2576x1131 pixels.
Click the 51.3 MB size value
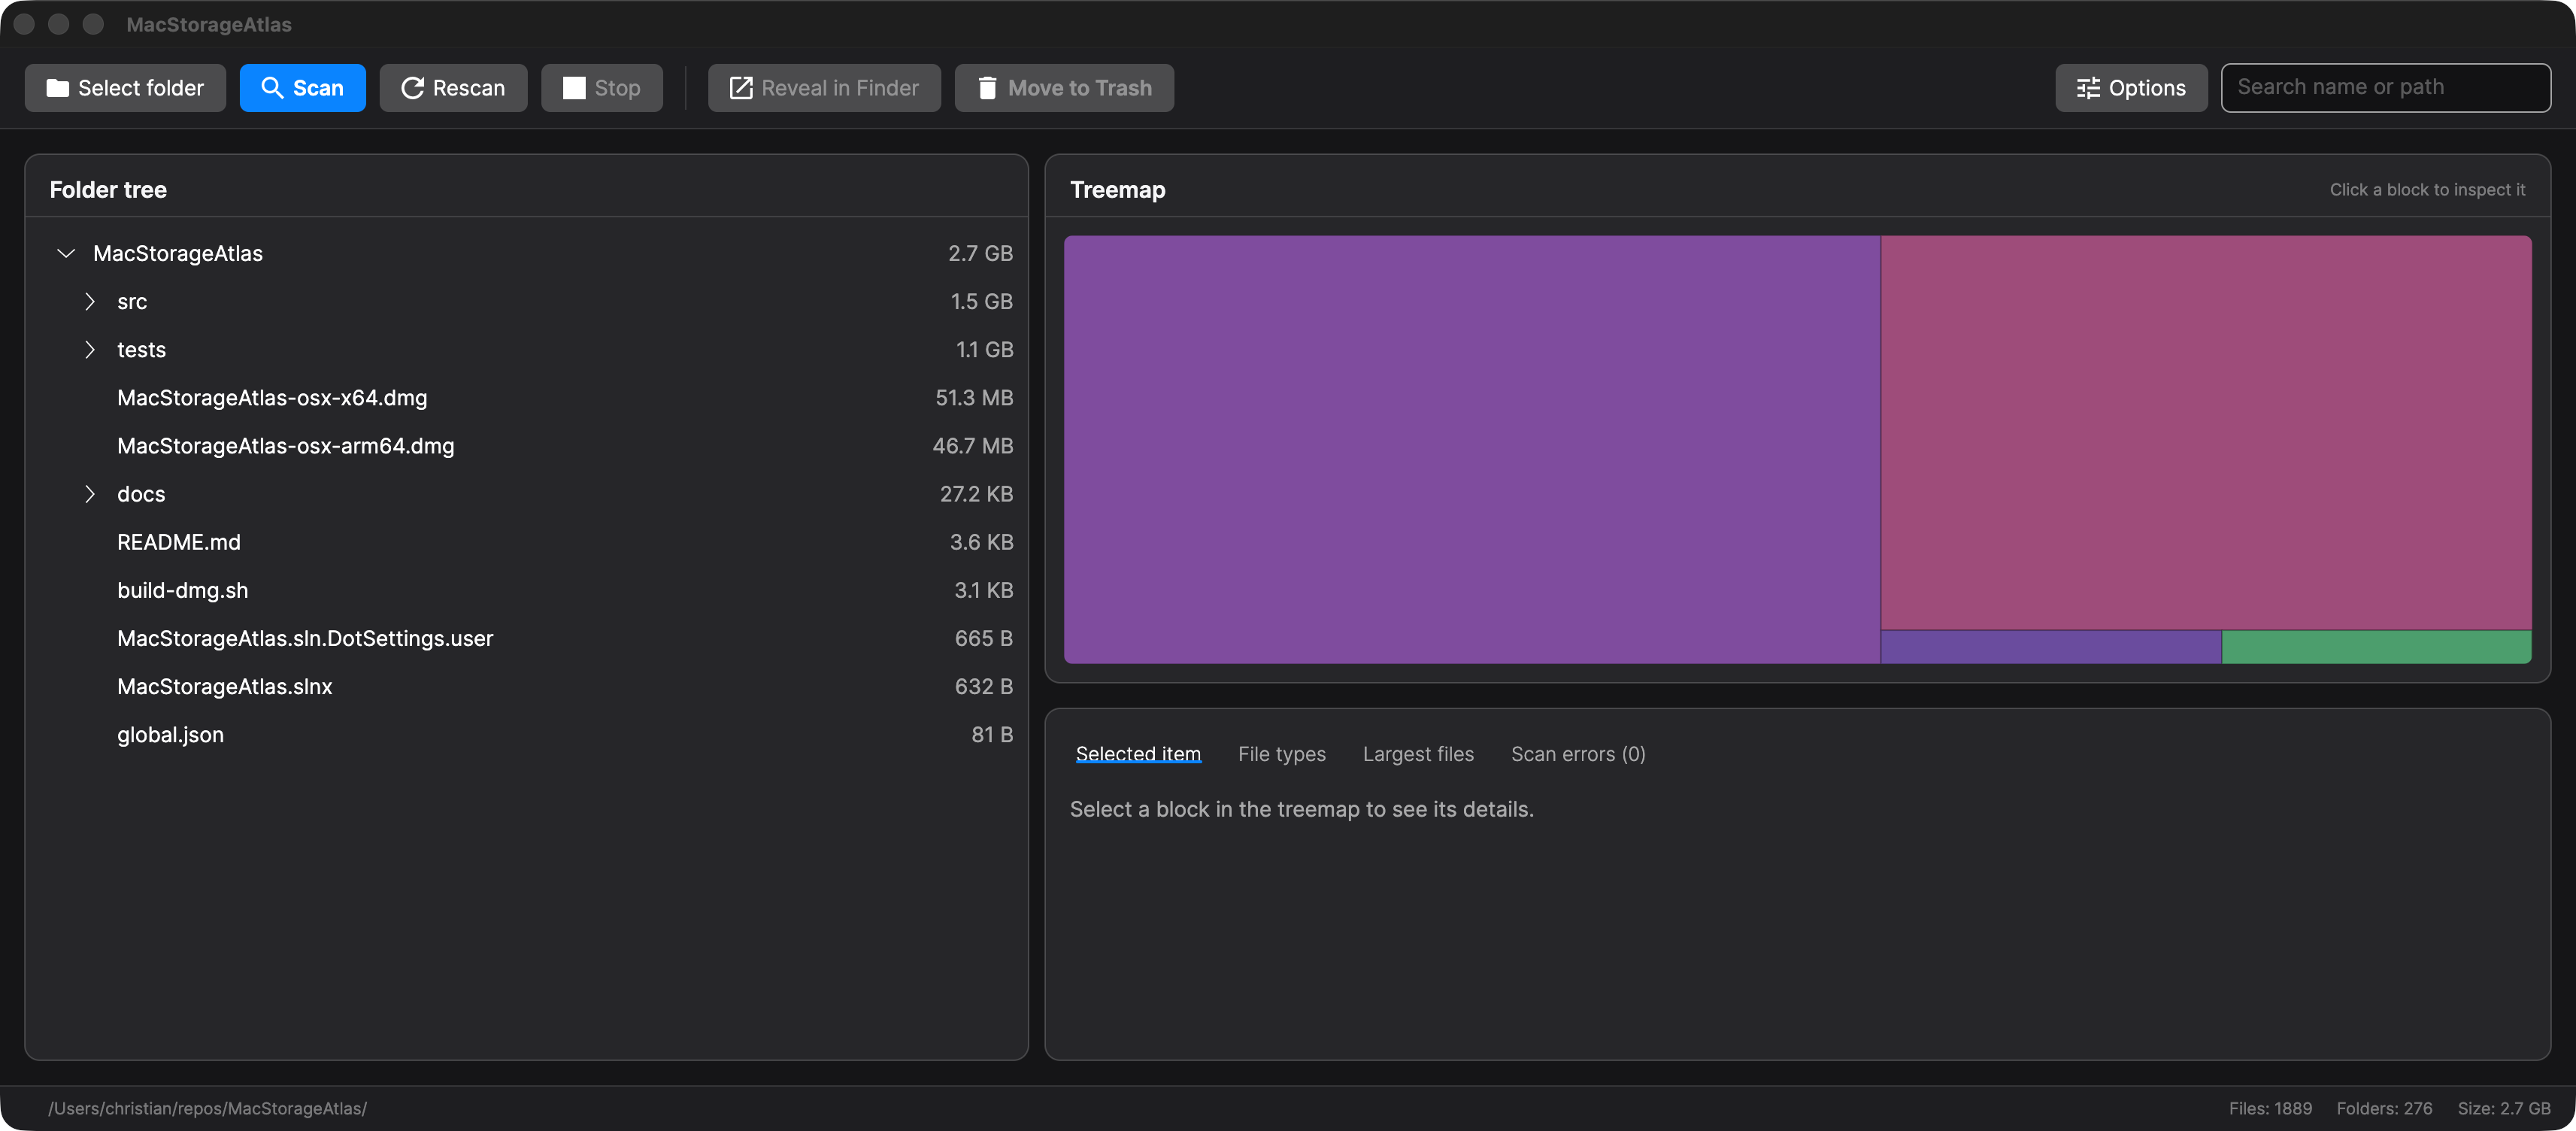974,397
